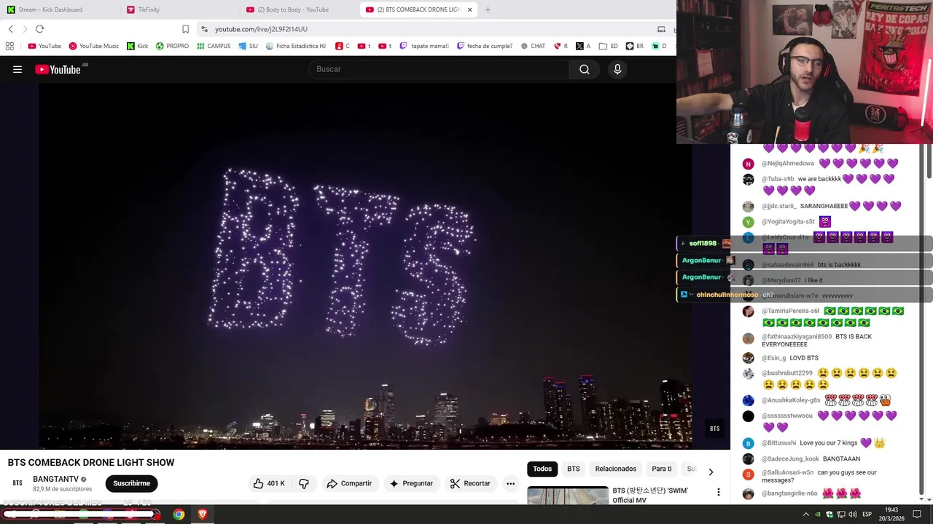Select the Todos filter chip
Viewport: 933px width, 524px height.
542,469
